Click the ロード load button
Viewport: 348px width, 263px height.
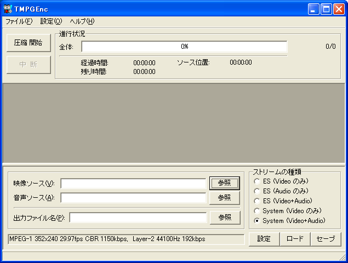[x=295, y=239]
